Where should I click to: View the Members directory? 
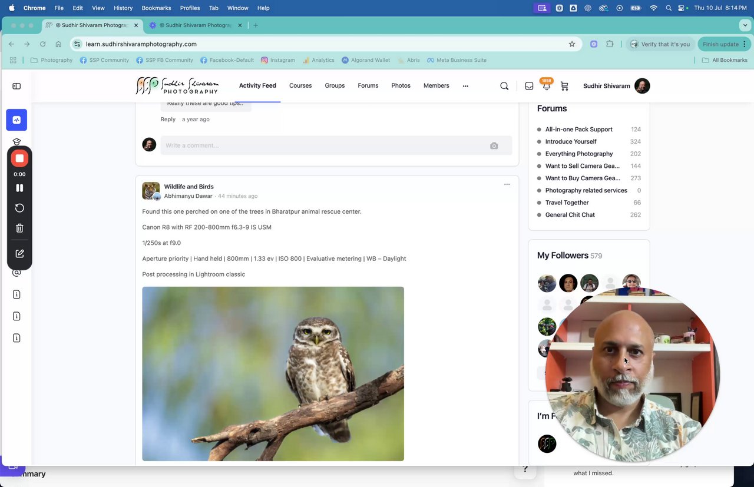[436, 86]
